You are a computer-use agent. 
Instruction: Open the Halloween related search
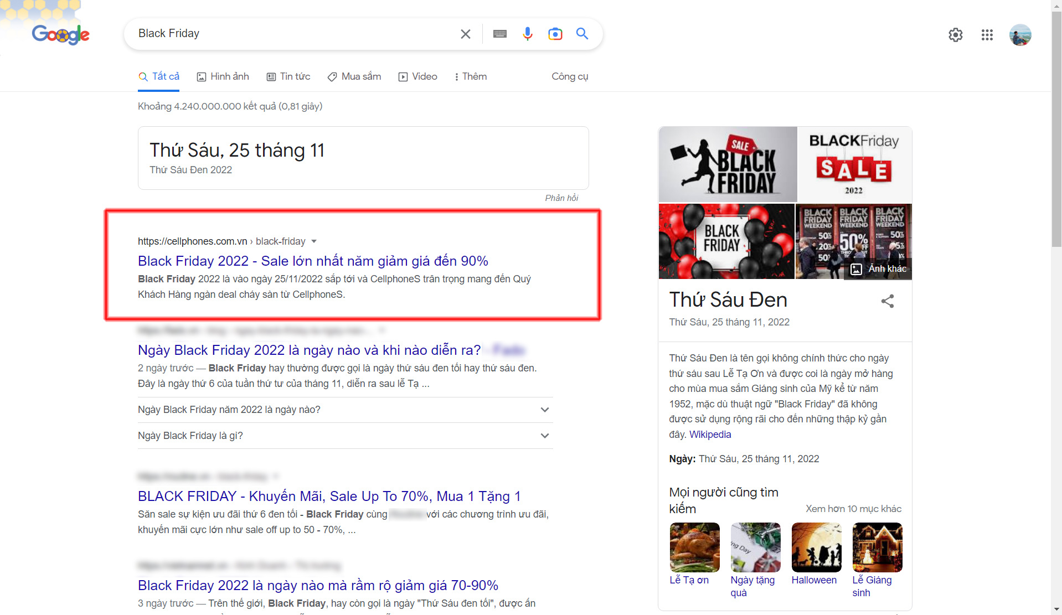(816, 554)
